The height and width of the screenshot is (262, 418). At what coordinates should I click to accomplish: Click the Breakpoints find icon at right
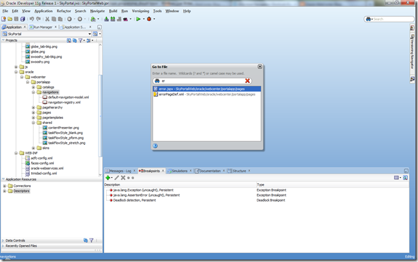pyautogui.click(x=405, y=178)
